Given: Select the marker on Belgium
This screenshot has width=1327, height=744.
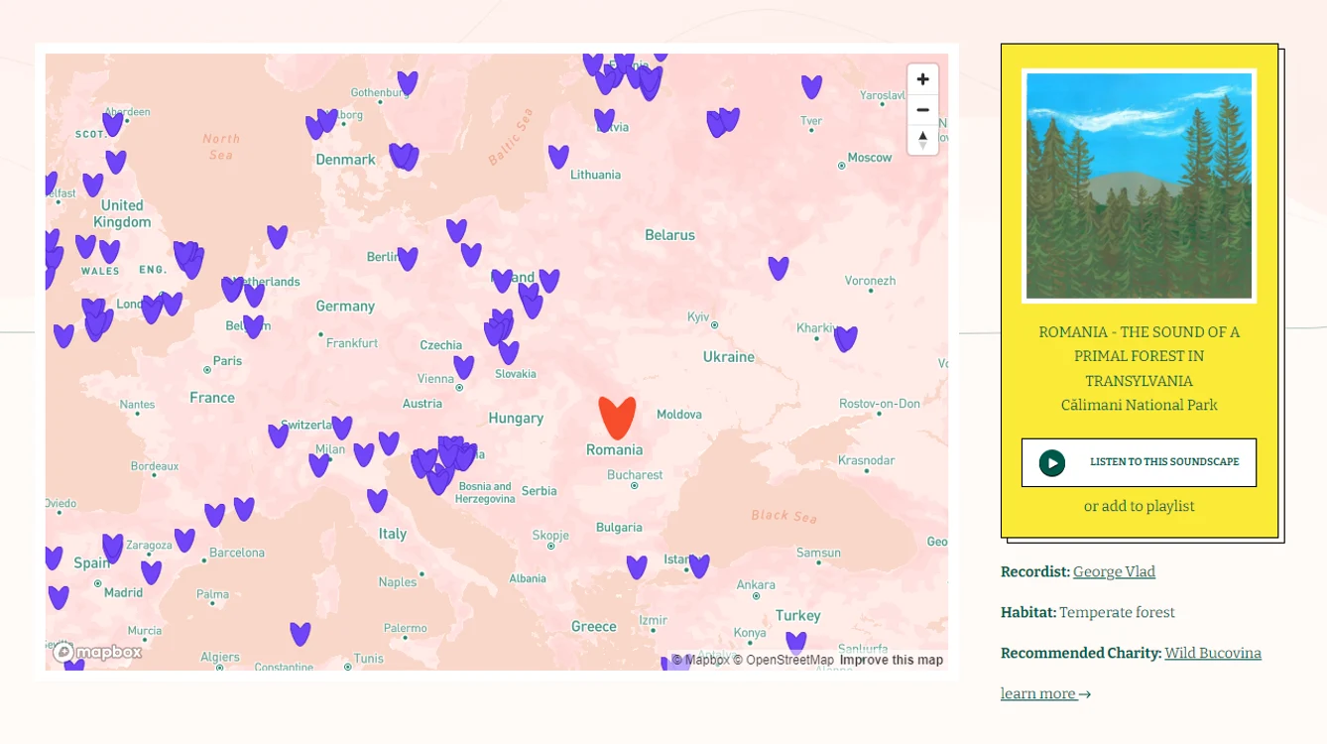Looking at the screenshot, I should [253, 326].
